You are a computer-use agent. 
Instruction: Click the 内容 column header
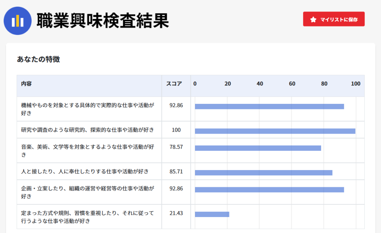coord(26,84)
